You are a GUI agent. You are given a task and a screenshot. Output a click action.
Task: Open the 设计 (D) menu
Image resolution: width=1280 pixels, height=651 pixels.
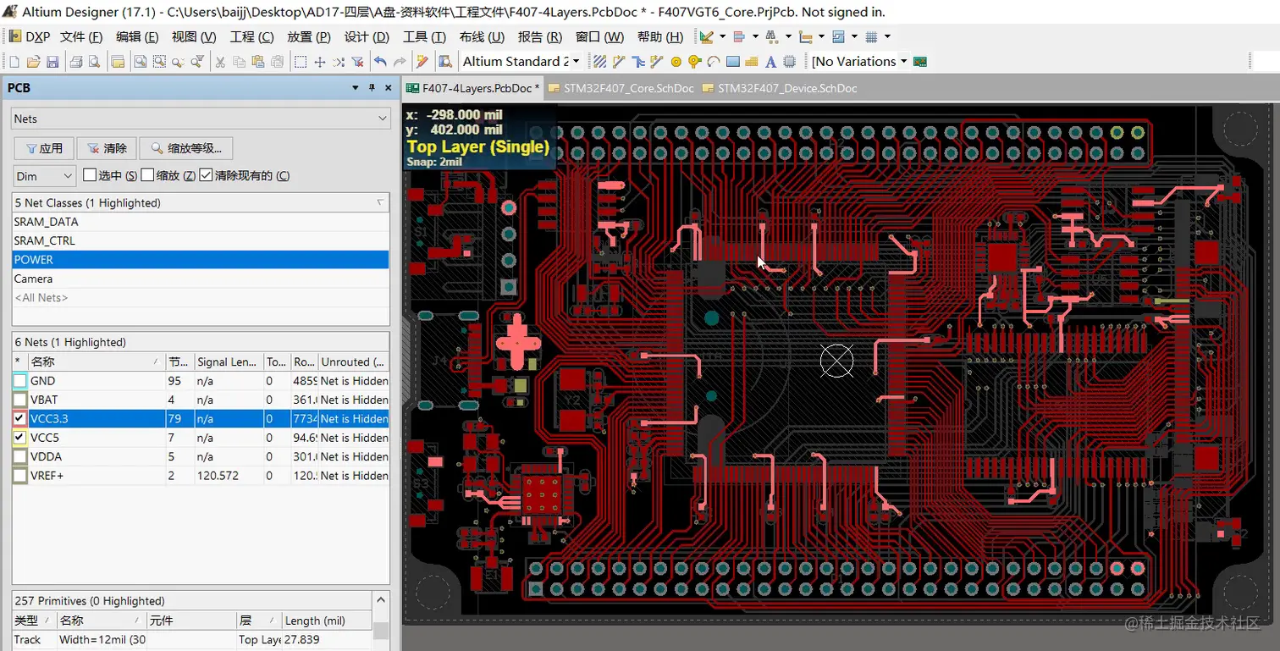[366, 37]
